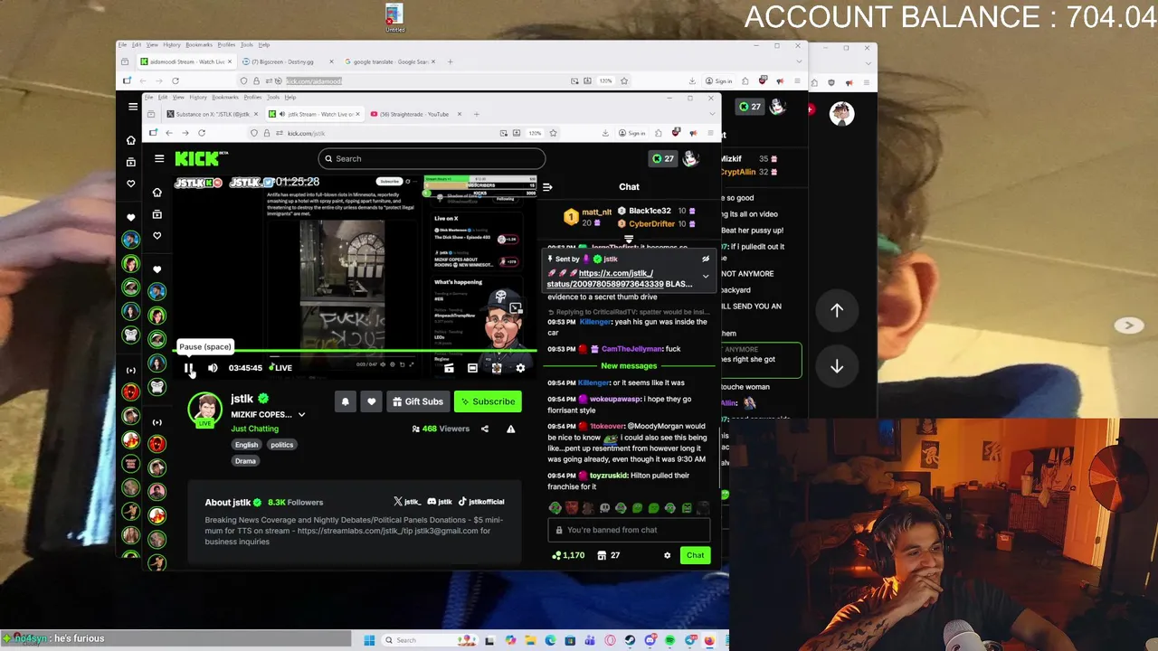Open jstlk Discord link

(440, 502)
